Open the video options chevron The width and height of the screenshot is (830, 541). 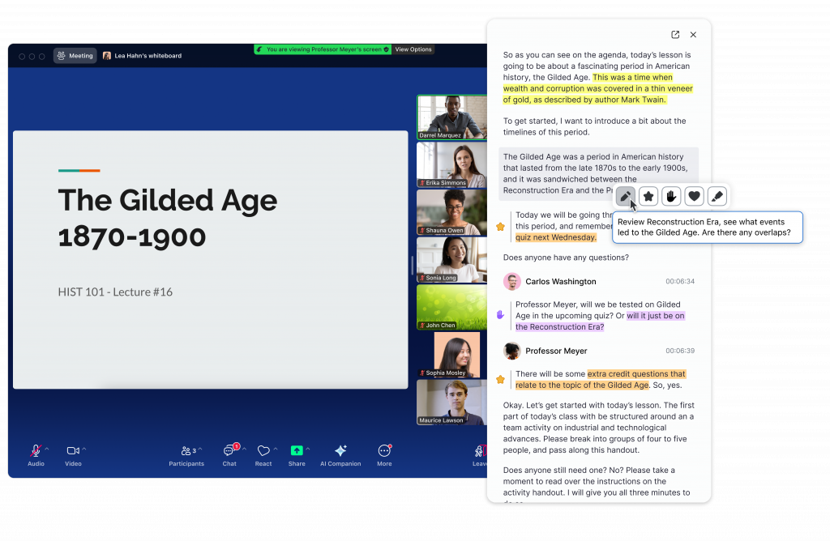[83, 448]
